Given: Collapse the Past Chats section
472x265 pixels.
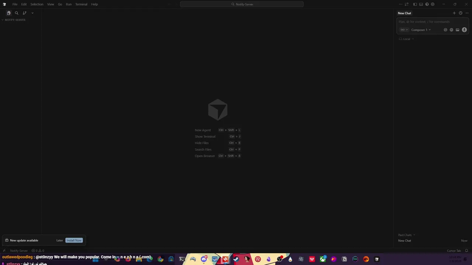Looking at the screenshot, I should point(407,235).
